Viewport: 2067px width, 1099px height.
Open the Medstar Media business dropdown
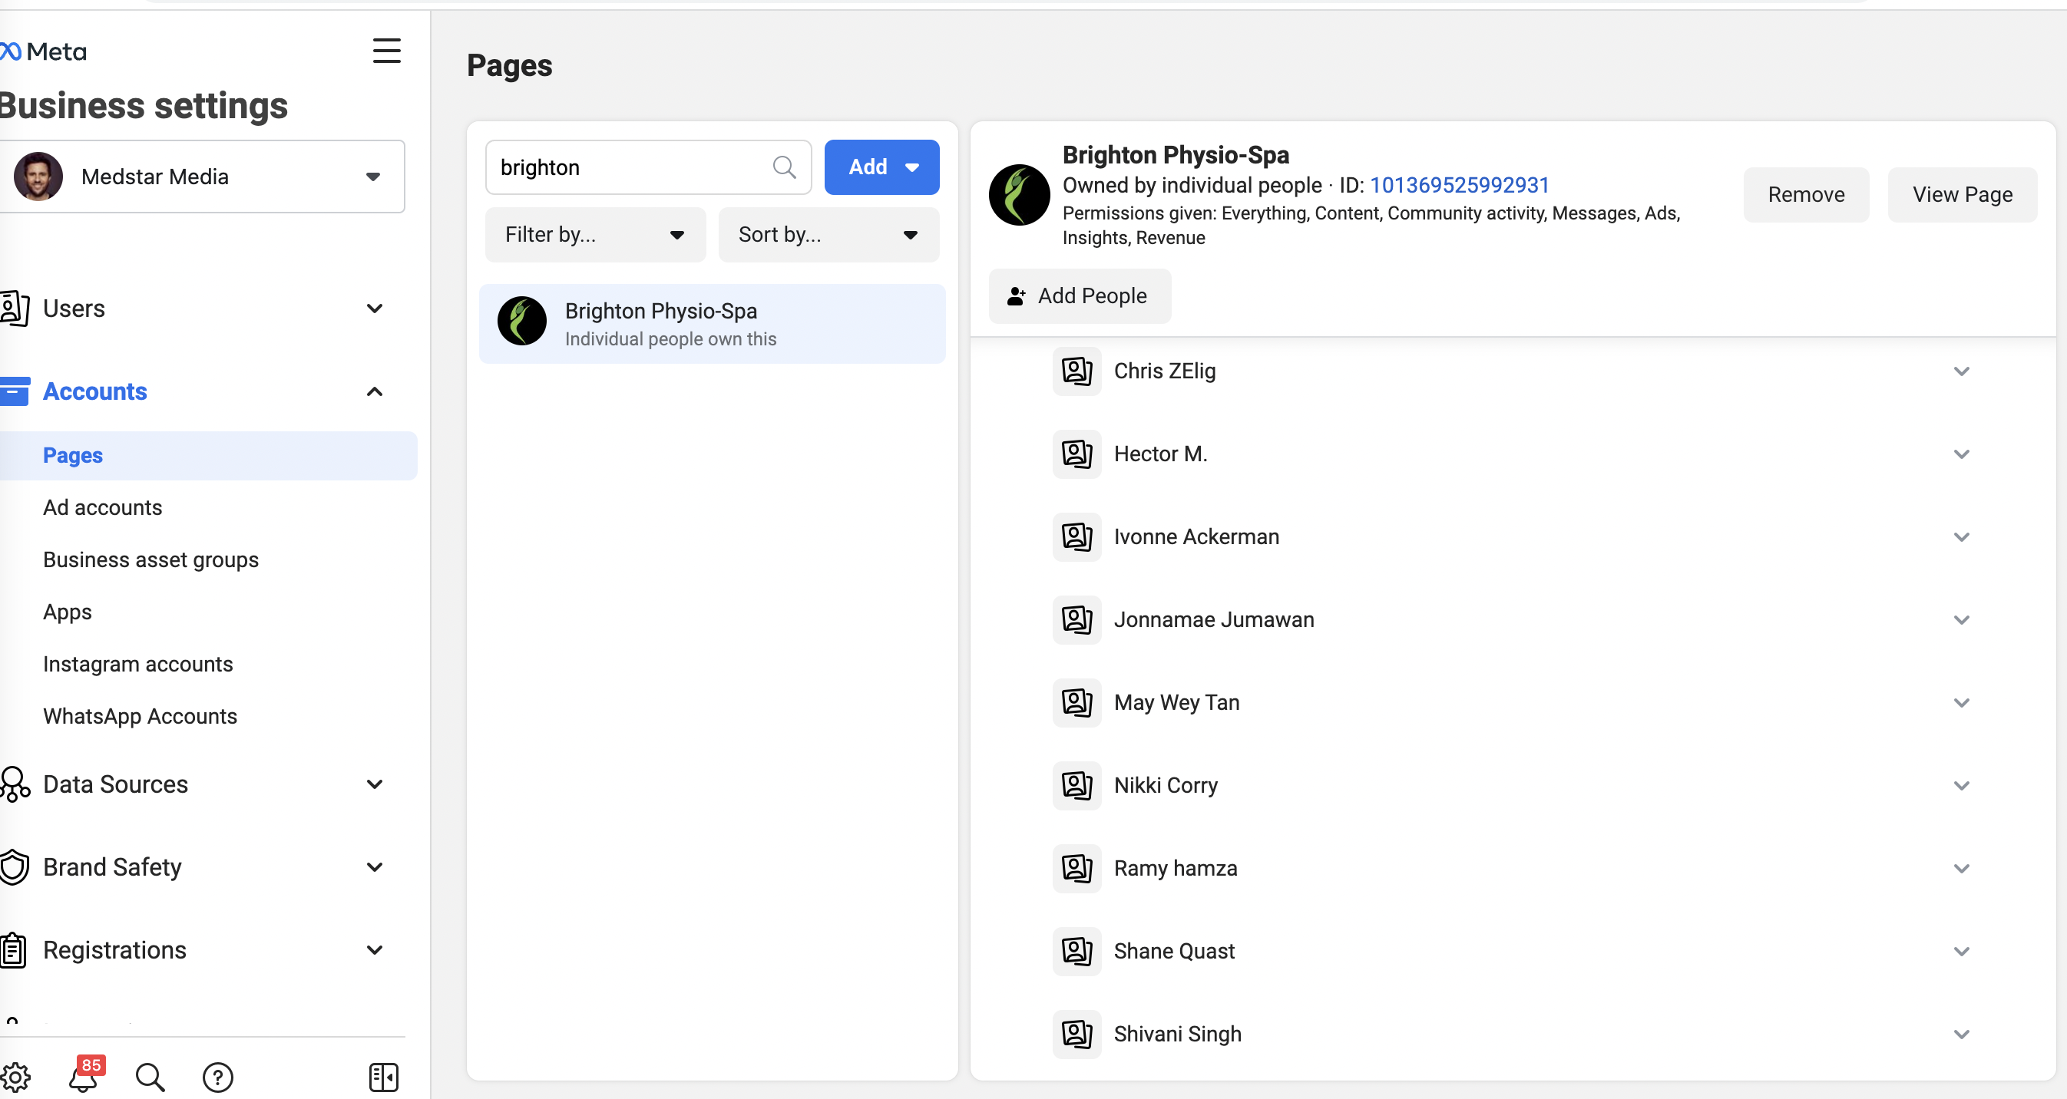point(202,177)
